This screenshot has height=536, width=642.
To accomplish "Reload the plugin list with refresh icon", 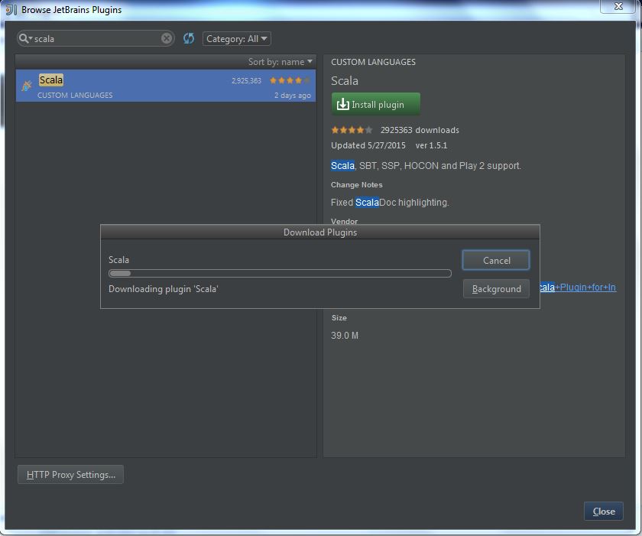I will (x=189, y=38).
